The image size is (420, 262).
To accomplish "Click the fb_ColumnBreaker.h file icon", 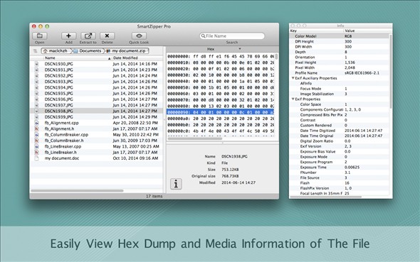I will coord(37,141).
